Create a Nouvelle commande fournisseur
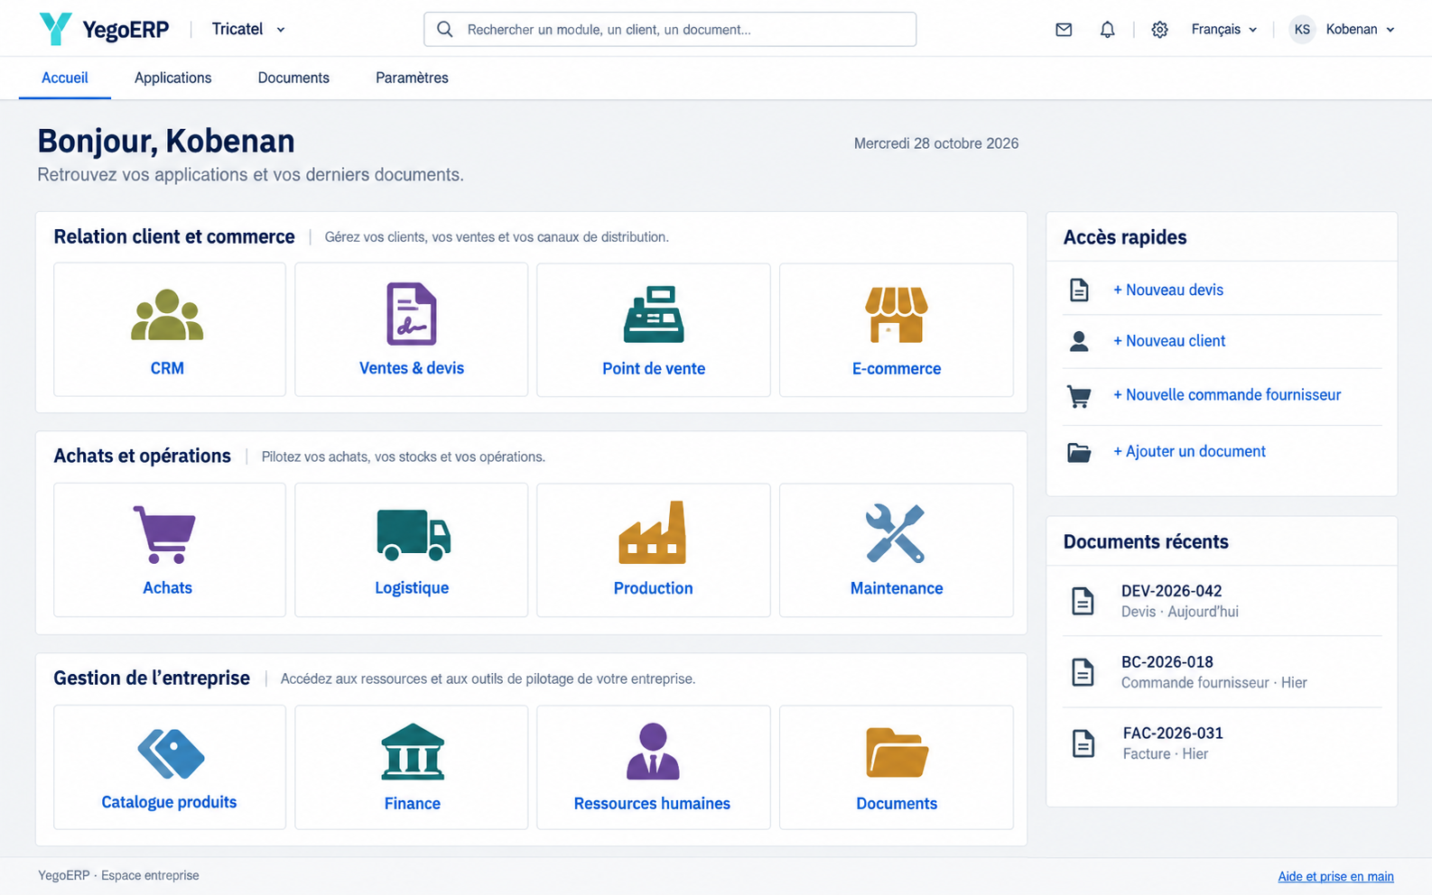 pos(1227,395)
